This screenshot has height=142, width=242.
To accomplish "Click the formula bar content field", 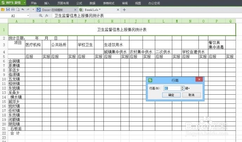I will [147, 15].
